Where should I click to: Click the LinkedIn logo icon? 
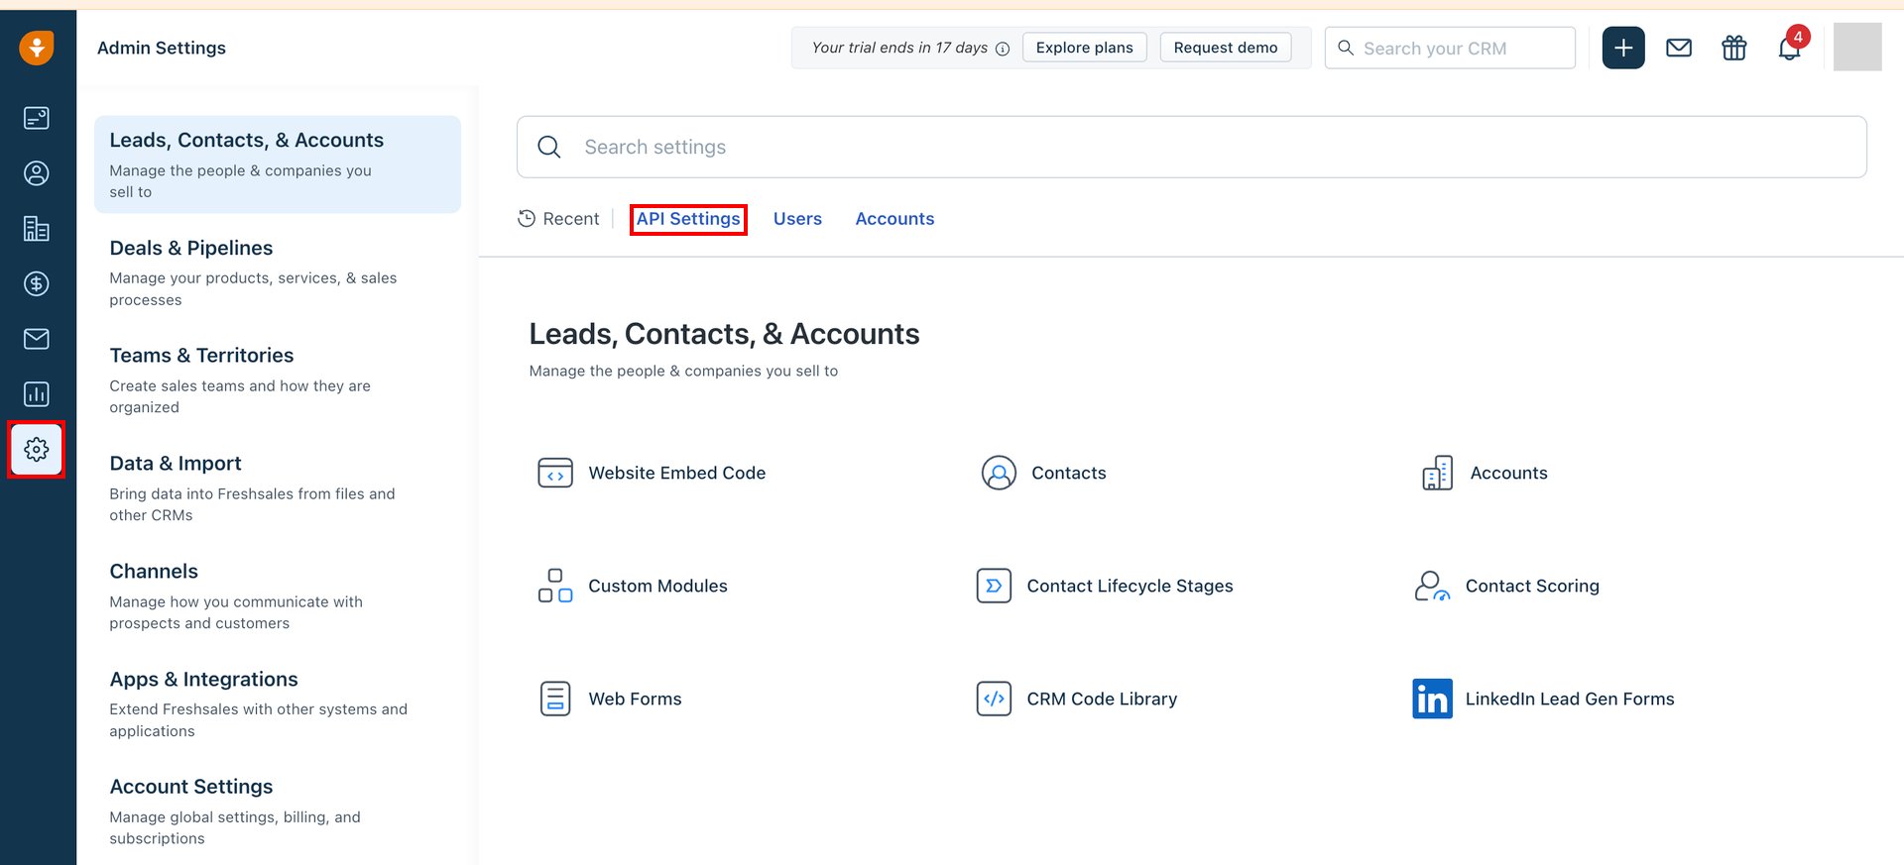point(1432,699)
